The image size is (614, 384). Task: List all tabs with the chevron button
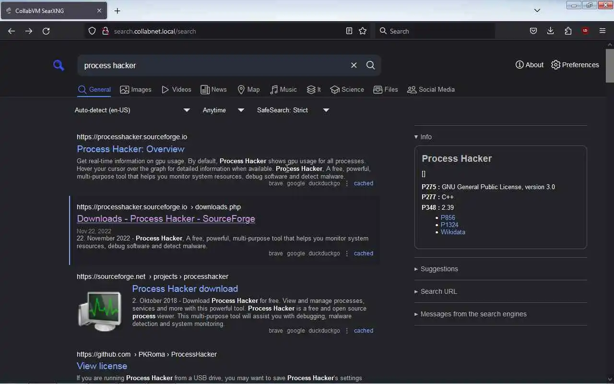pyautogui.click(x=537, y=11)
